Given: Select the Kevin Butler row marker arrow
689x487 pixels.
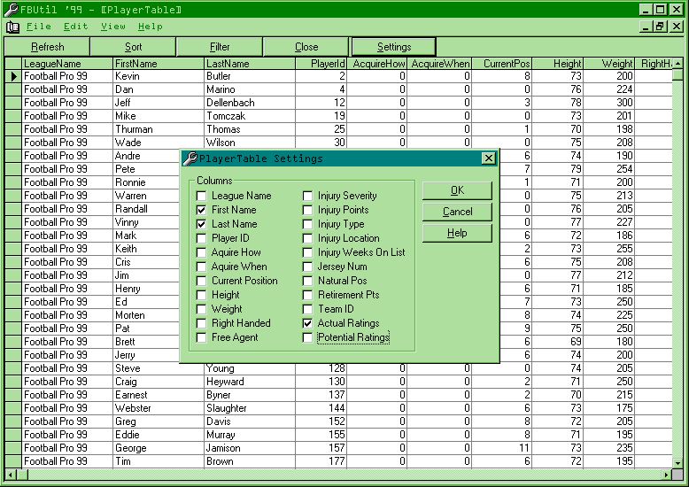Looking at the screenshot, I should click(x=13, y=76).
